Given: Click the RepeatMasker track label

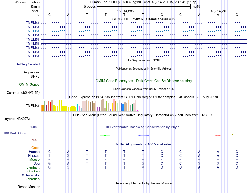Looking at the screenshot, I should click(x=29, y=187).
